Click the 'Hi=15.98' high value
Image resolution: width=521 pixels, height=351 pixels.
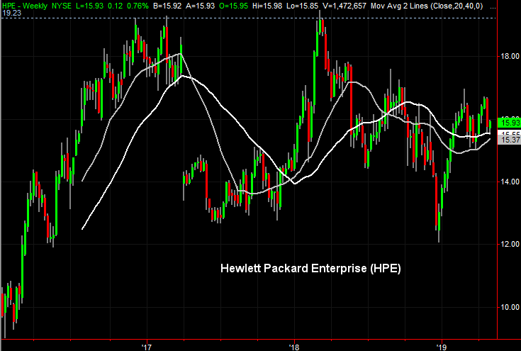(x=268, y=6)
